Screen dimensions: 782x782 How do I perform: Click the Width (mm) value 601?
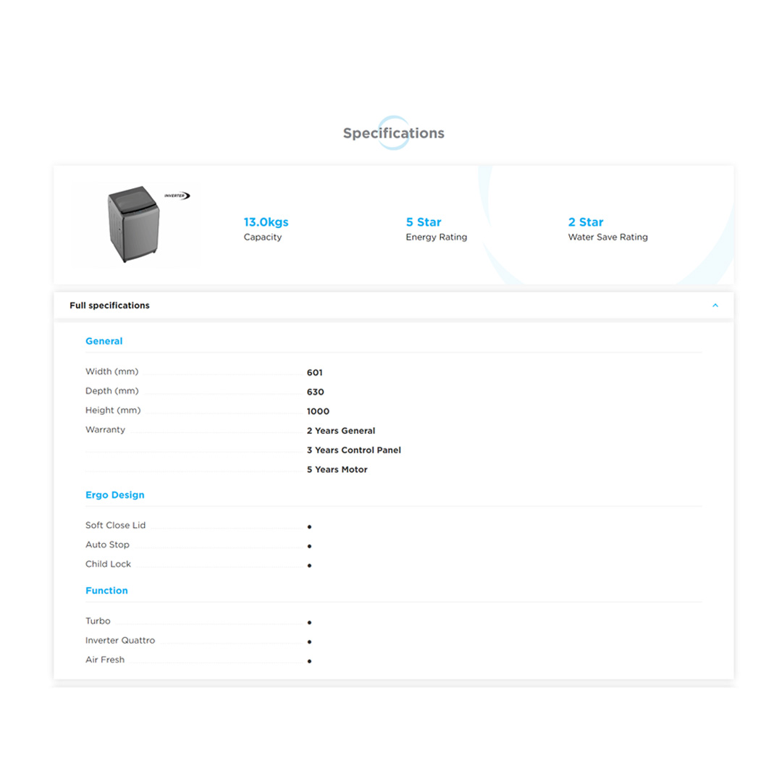[x=316, y=372]
